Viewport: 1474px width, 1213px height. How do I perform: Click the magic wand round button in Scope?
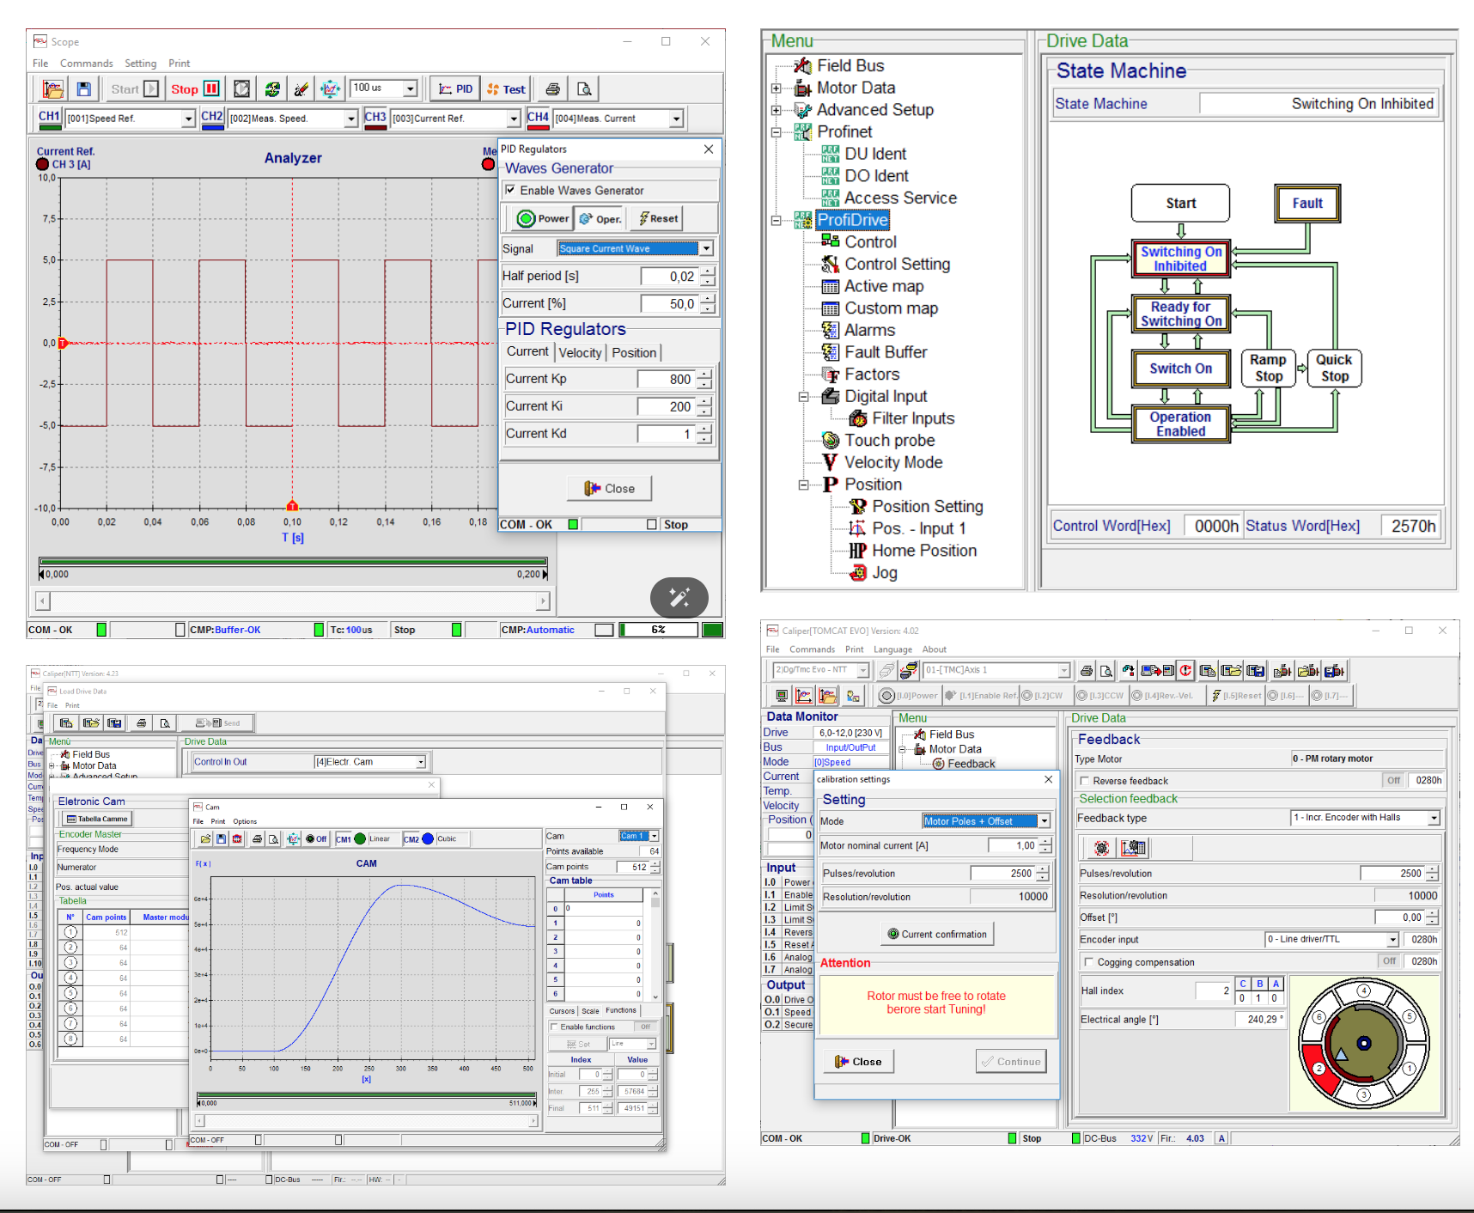[x=679, y=598]
